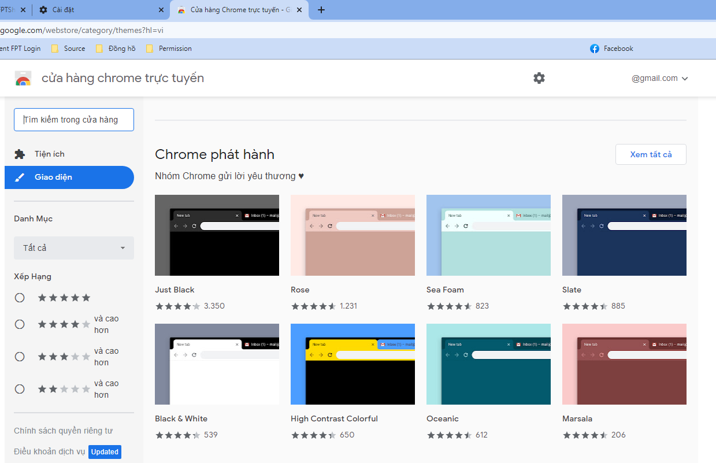Open the store settings gear icon

click(x=539, y=78)
